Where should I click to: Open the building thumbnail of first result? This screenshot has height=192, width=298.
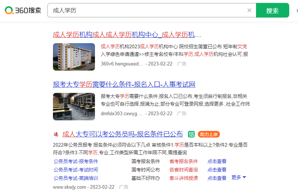74,57
